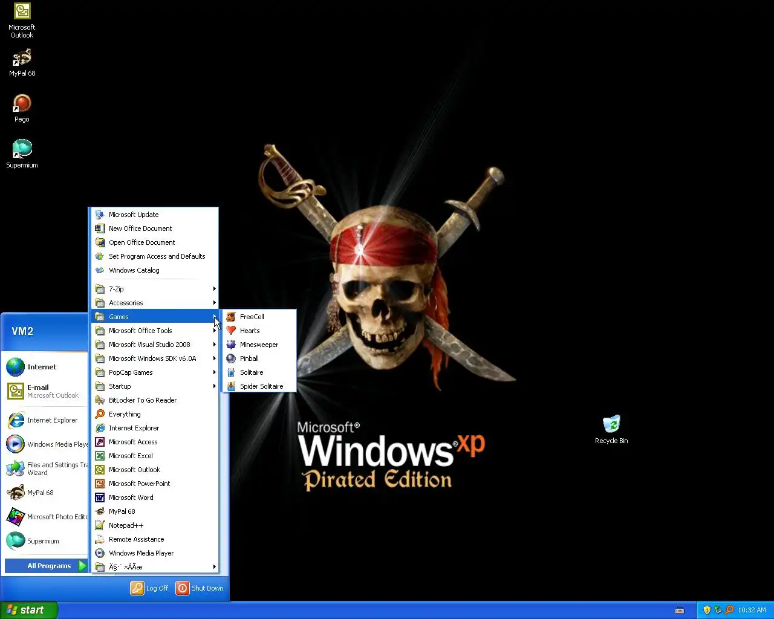This screenshot has height=619, width=774.
Task: Click the Pinball ball icon
Action: click(231, 358)
